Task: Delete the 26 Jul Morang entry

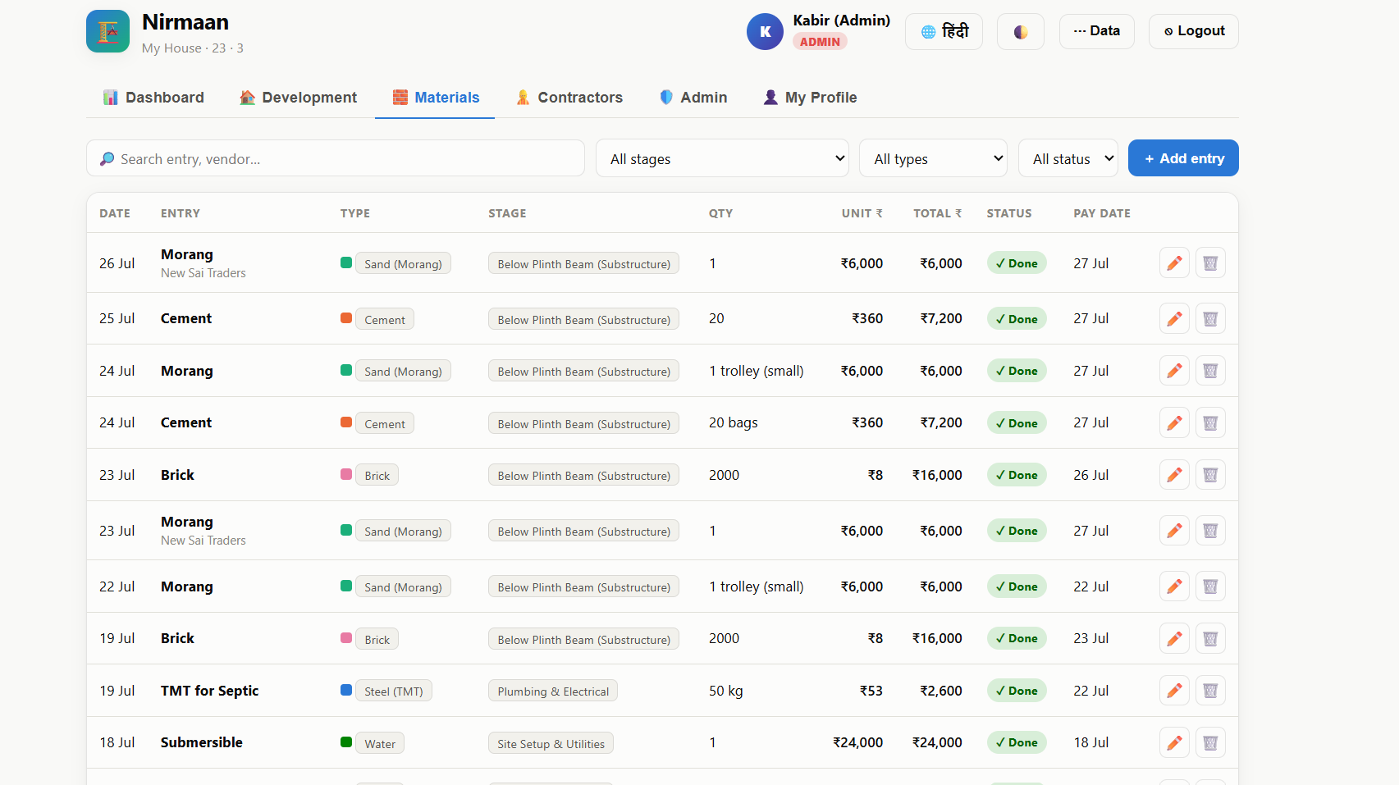Action: (1210, 263)
